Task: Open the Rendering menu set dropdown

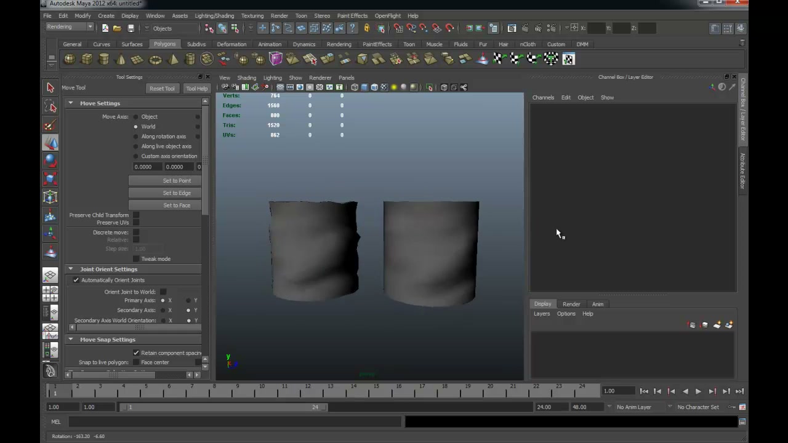Action: click(69, 27)
